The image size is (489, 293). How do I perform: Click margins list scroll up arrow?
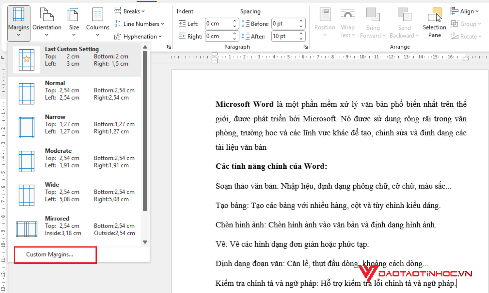point(145,47)
